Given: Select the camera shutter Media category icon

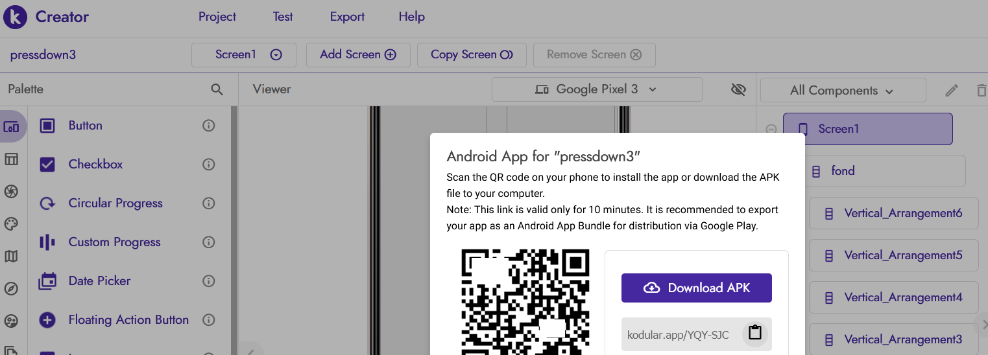Looking at the screenshot, I should click(x=11, y=192).
